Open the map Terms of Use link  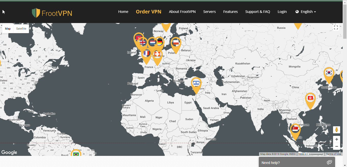[x=334, y=154]
